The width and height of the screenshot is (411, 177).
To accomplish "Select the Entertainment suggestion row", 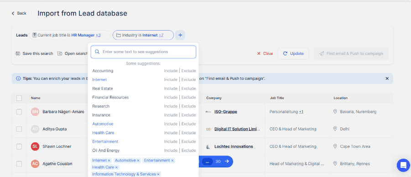I will click(x=144, y=141).
